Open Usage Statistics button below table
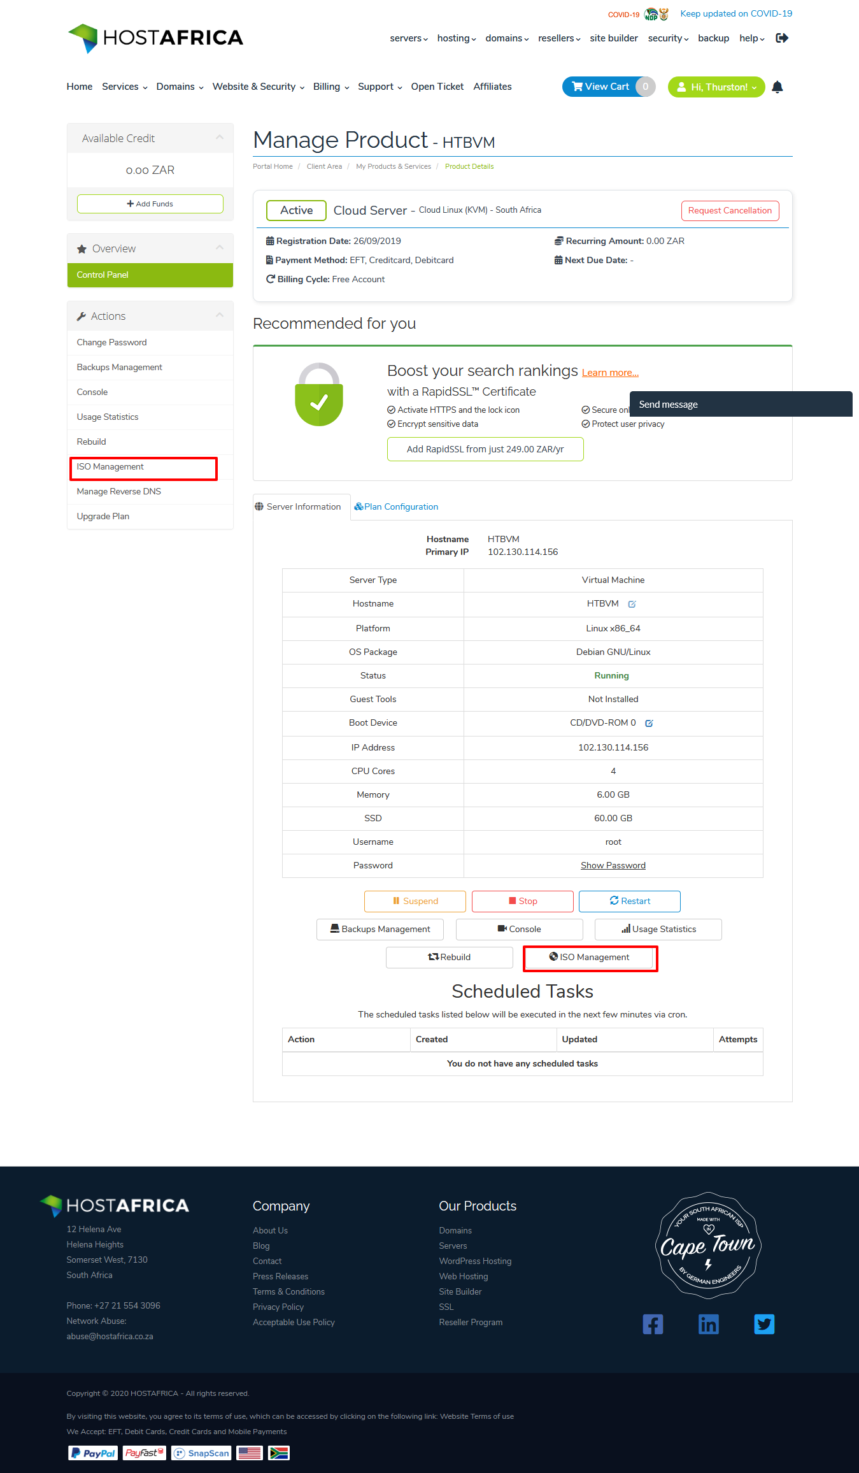 (658, 930)
